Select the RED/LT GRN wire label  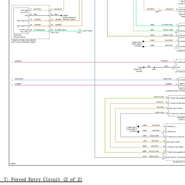tap(168, 35)
